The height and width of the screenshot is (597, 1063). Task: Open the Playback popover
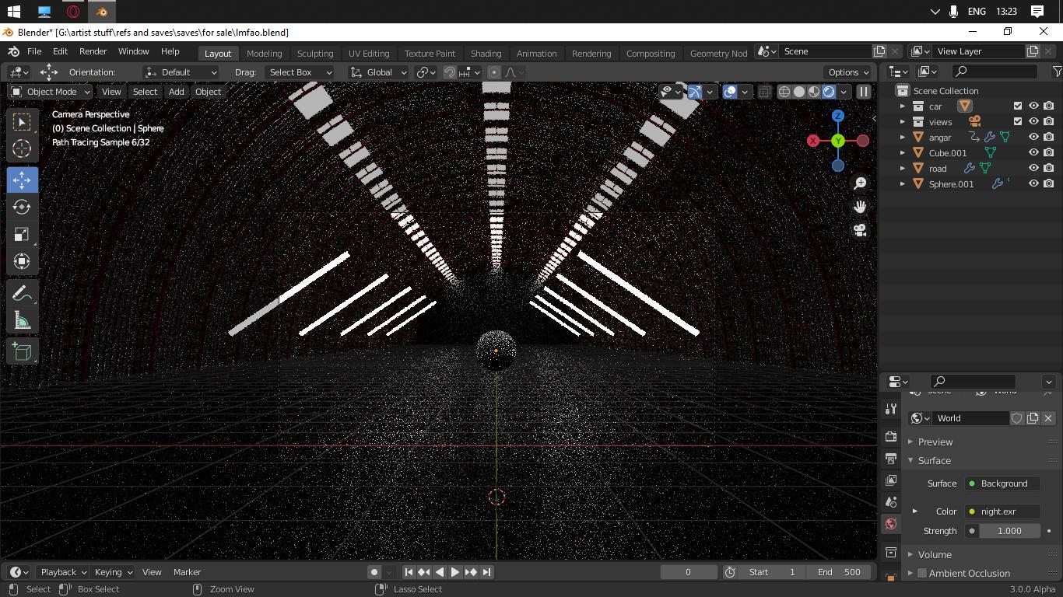pos(63,572)
